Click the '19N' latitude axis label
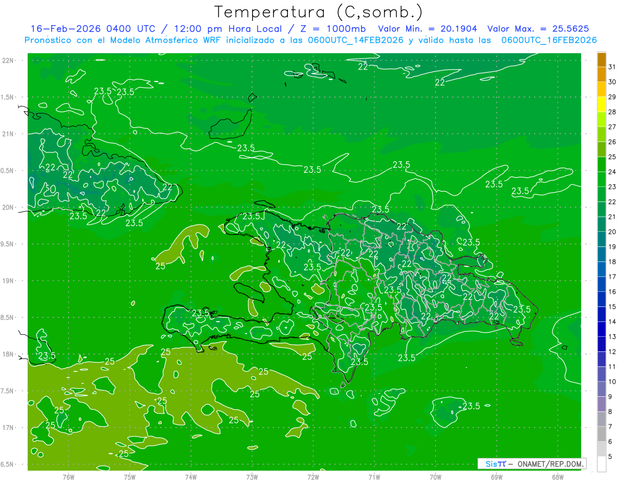Image resolution: width=626 pixels, height=484 pixels. 9,280
